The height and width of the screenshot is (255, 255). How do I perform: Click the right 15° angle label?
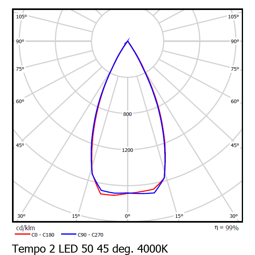pos(179,216)
